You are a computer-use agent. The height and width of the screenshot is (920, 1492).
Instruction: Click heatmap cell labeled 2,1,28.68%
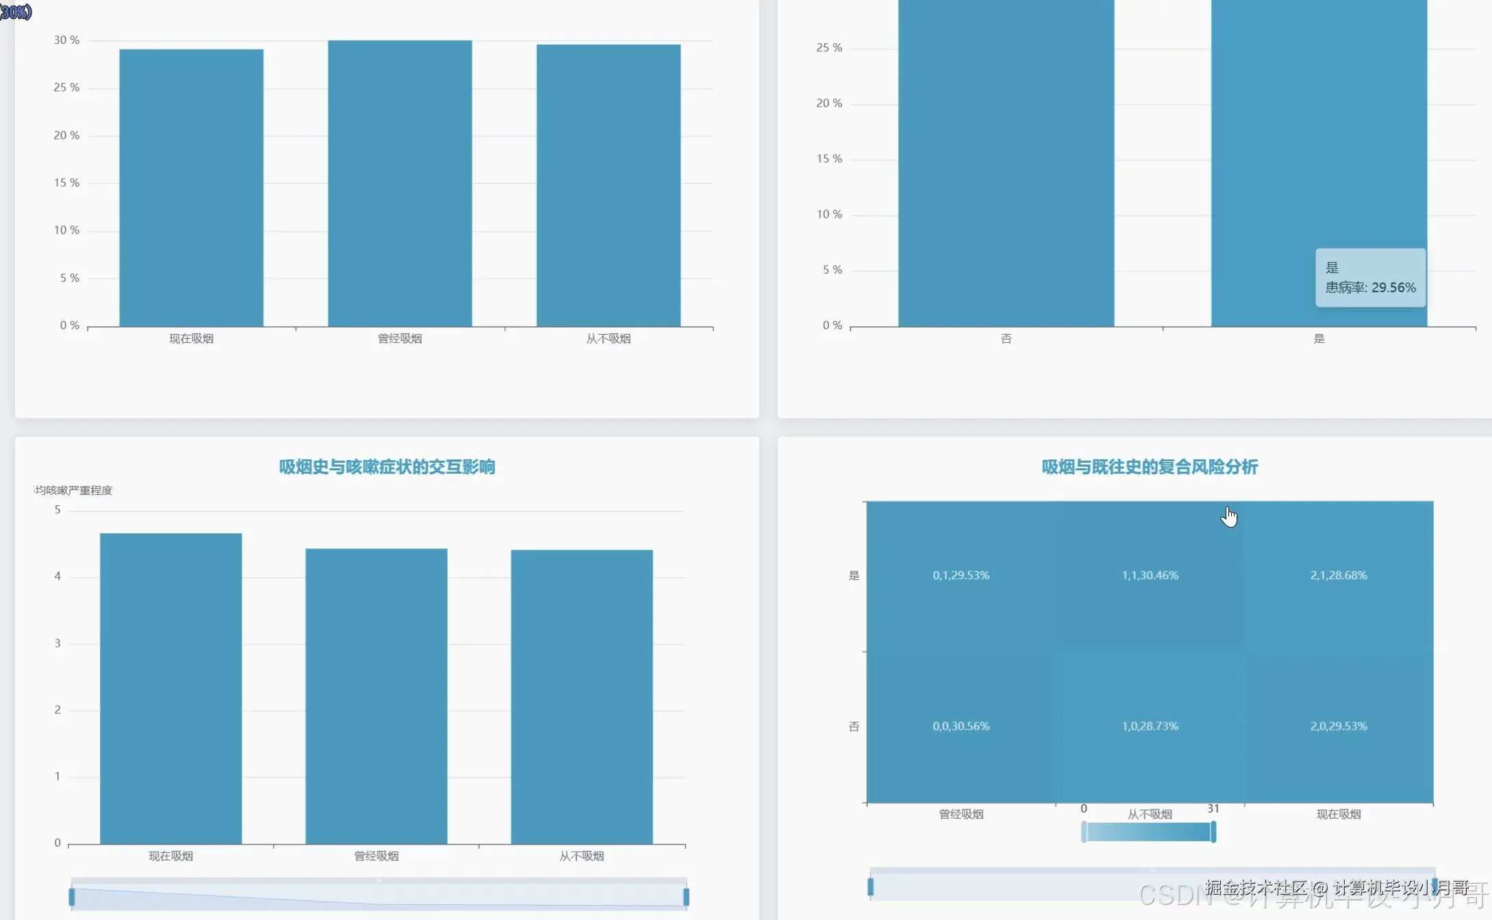pos(1339,576)
